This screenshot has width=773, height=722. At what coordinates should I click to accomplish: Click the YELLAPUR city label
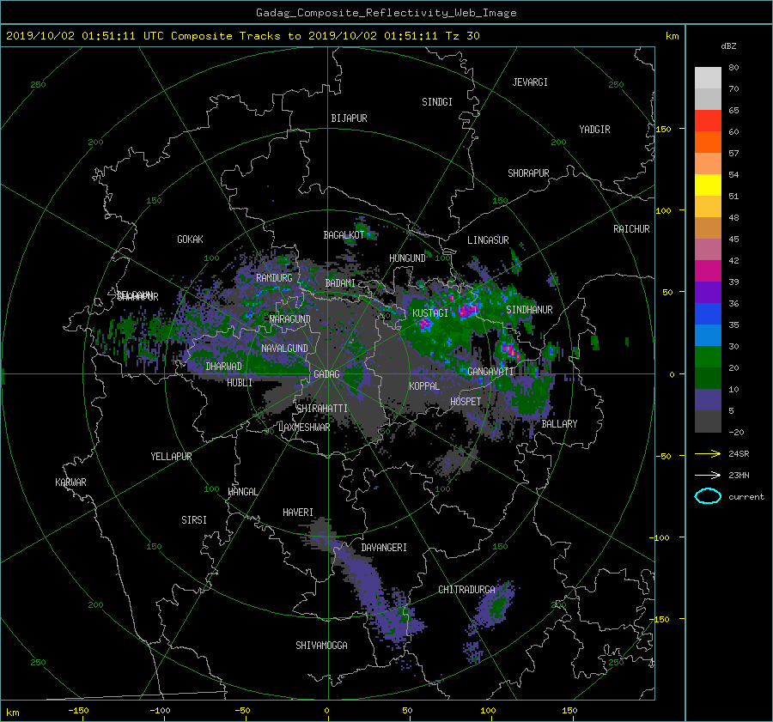click(171, 457)
